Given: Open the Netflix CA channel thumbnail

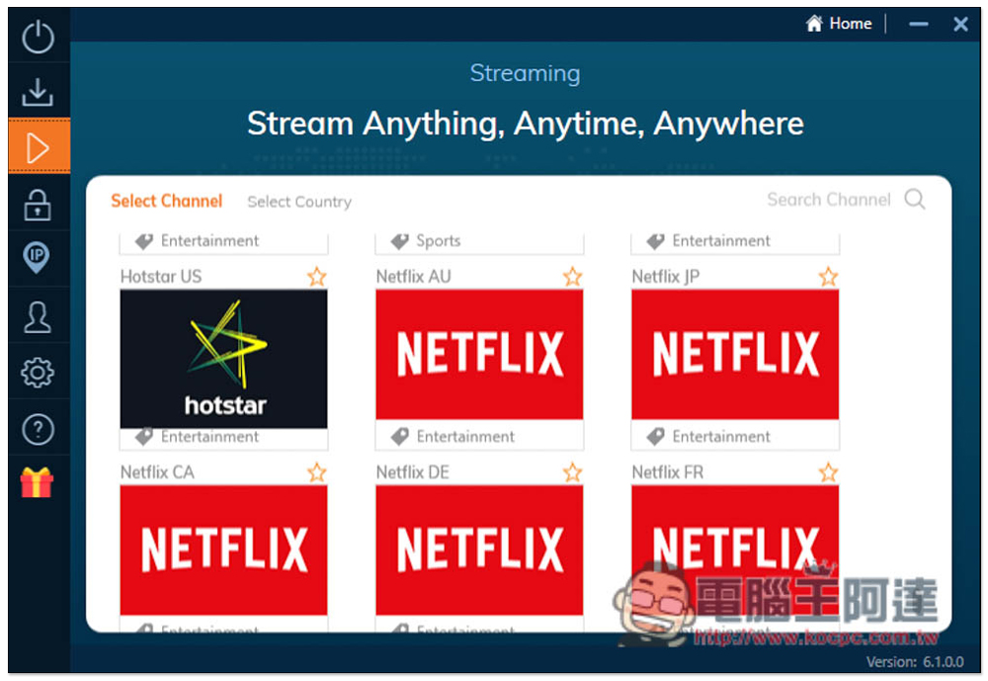Looking at the screenshot, I should point(223,550).
